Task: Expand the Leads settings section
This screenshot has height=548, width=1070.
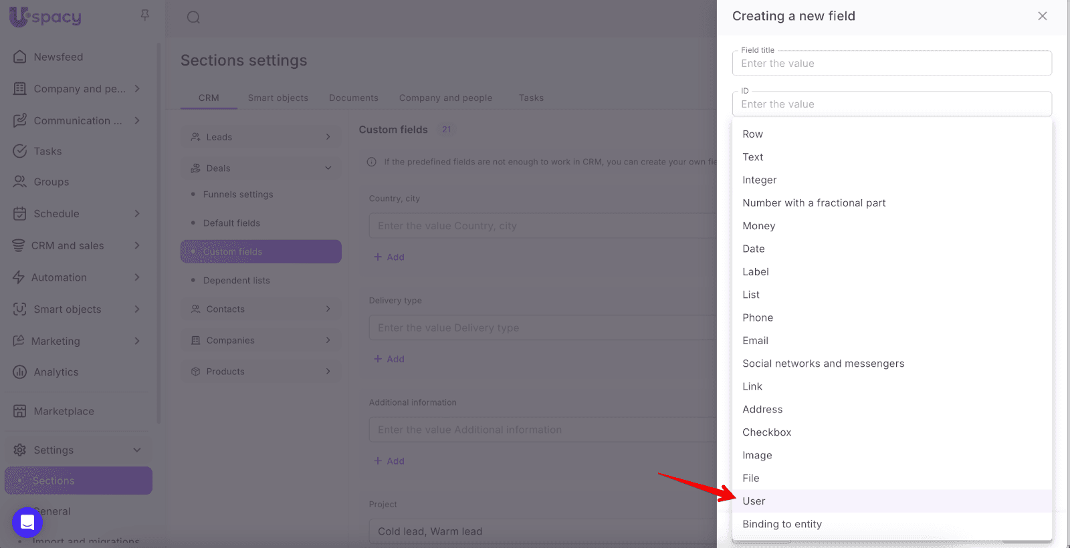Action: [x=328, y=137]
